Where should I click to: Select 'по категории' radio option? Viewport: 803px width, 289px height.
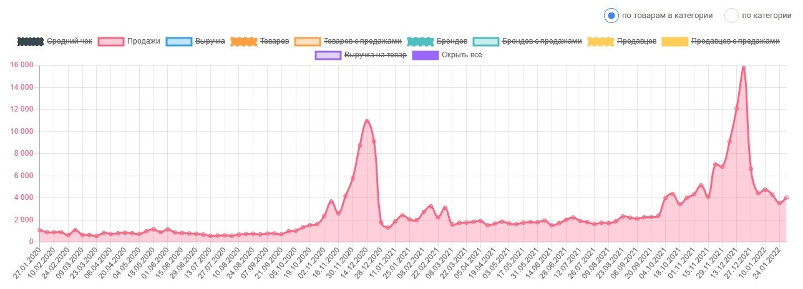coord(731,16)
